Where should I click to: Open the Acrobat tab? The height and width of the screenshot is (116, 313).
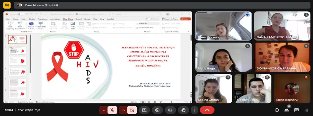click(x=110, y=19)
